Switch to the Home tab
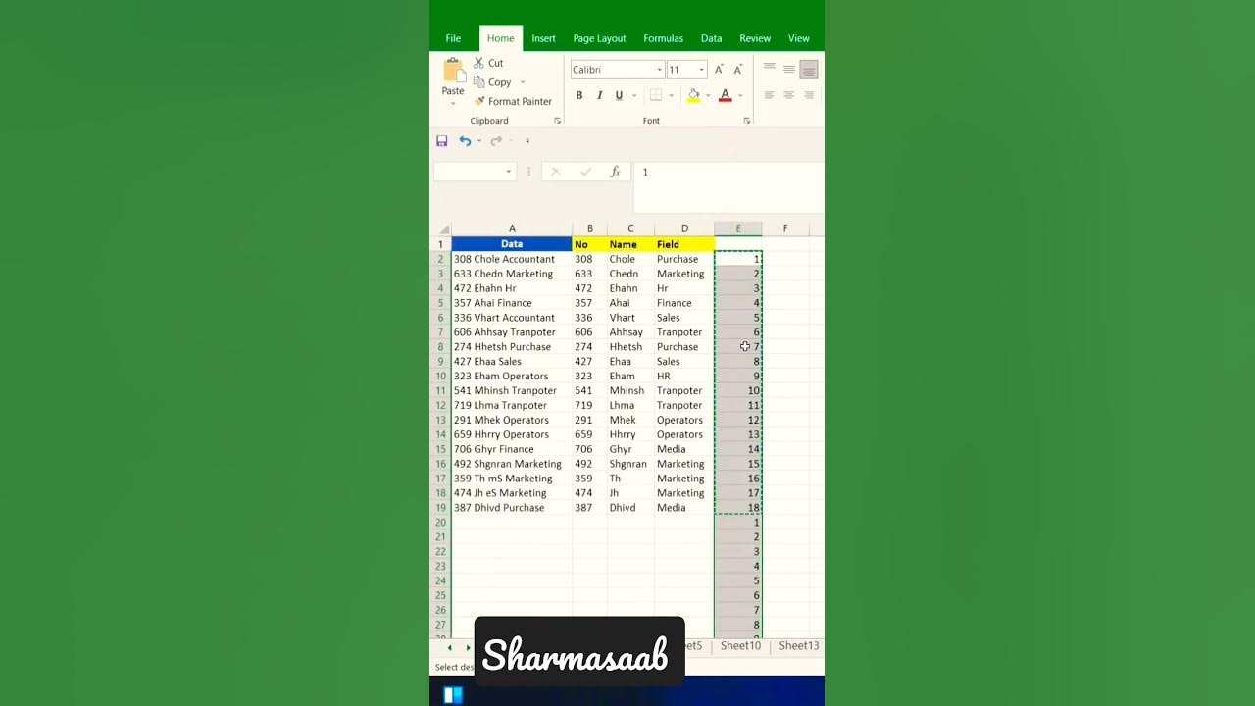 tap(501, 38)
